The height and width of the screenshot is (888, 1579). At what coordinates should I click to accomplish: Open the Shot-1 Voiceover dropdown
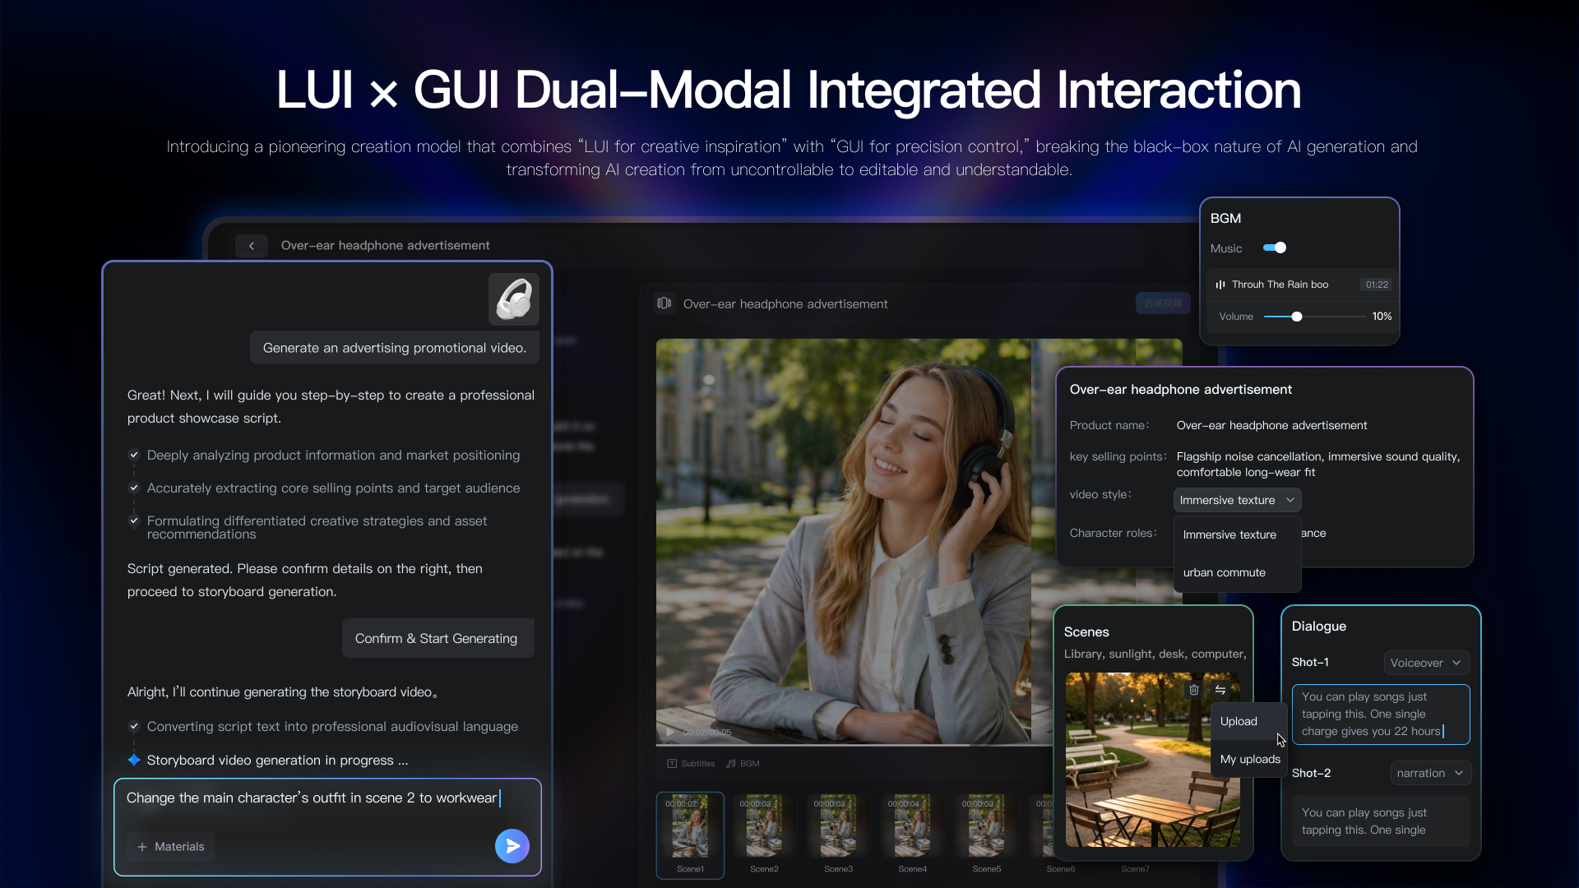1426,663
